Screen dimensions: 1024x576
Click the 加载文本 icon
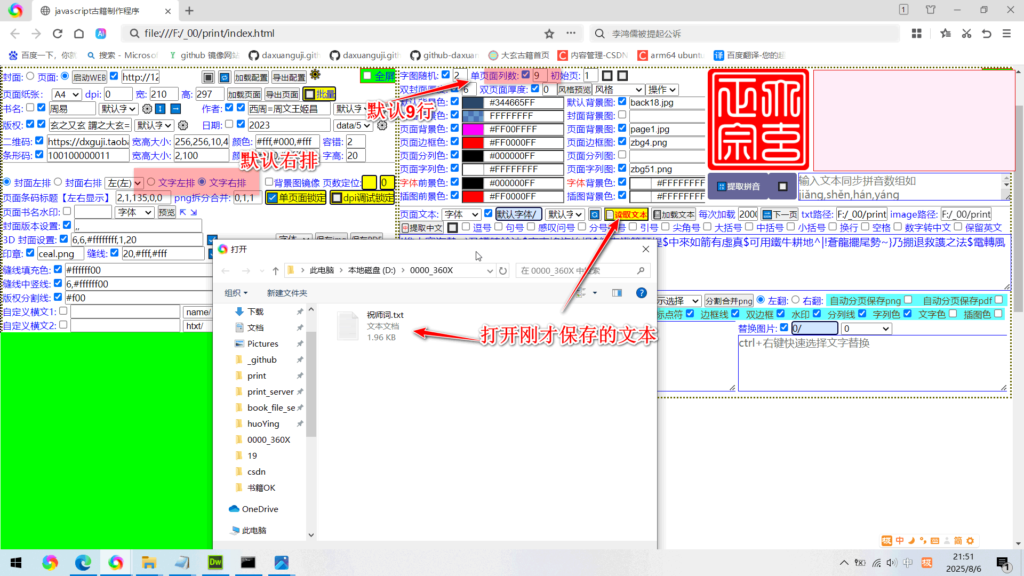674,214
